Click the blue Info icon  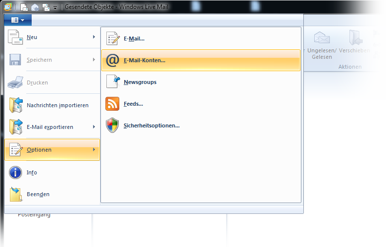[16, 172]
